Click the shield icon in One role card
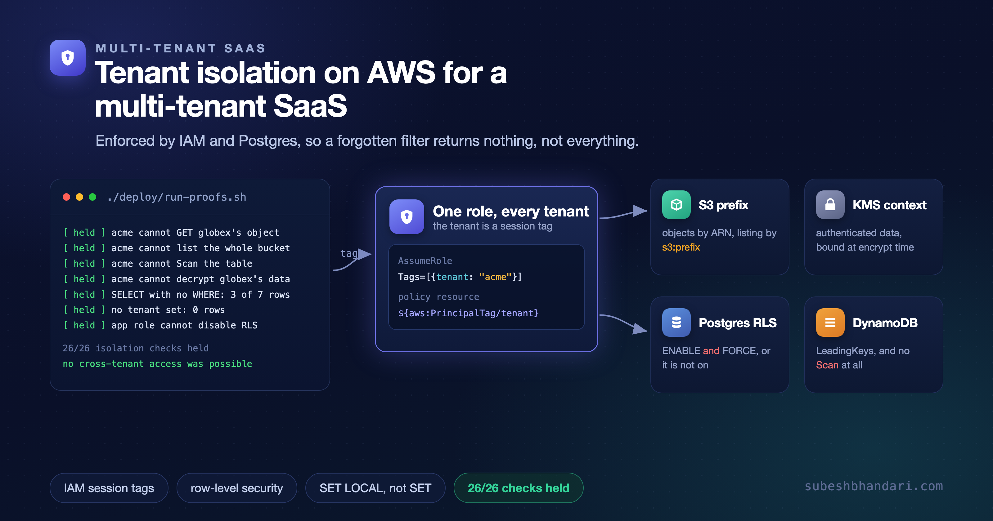This screenshot has height=521, width=993. 407,216
